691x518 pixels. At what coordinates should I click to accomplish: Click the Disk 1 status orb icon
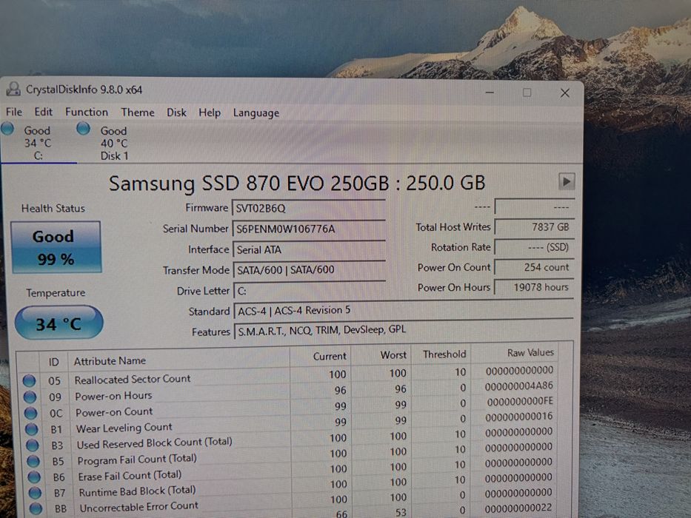[83, 129]
